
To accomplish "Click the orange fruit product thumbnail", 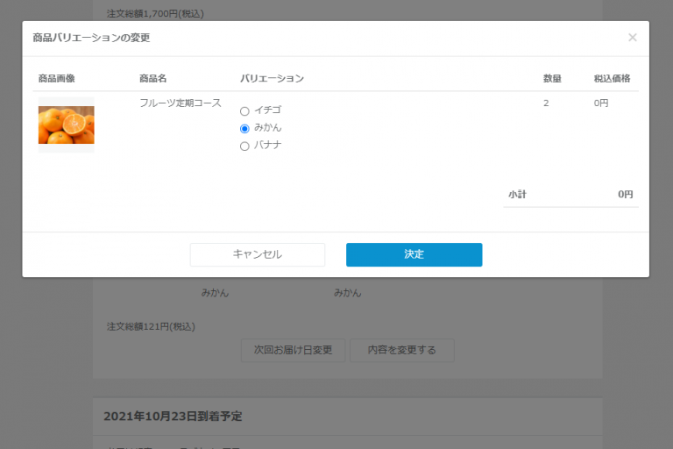I will [66, 125].
